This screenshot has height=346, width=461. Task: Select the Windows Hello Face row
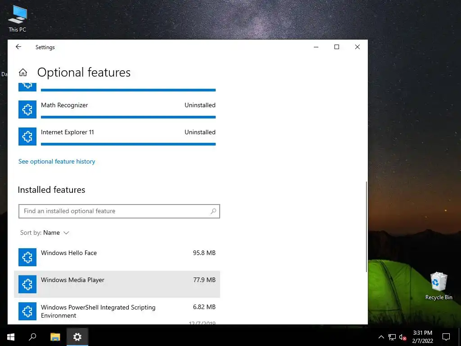tap(117, 257)
